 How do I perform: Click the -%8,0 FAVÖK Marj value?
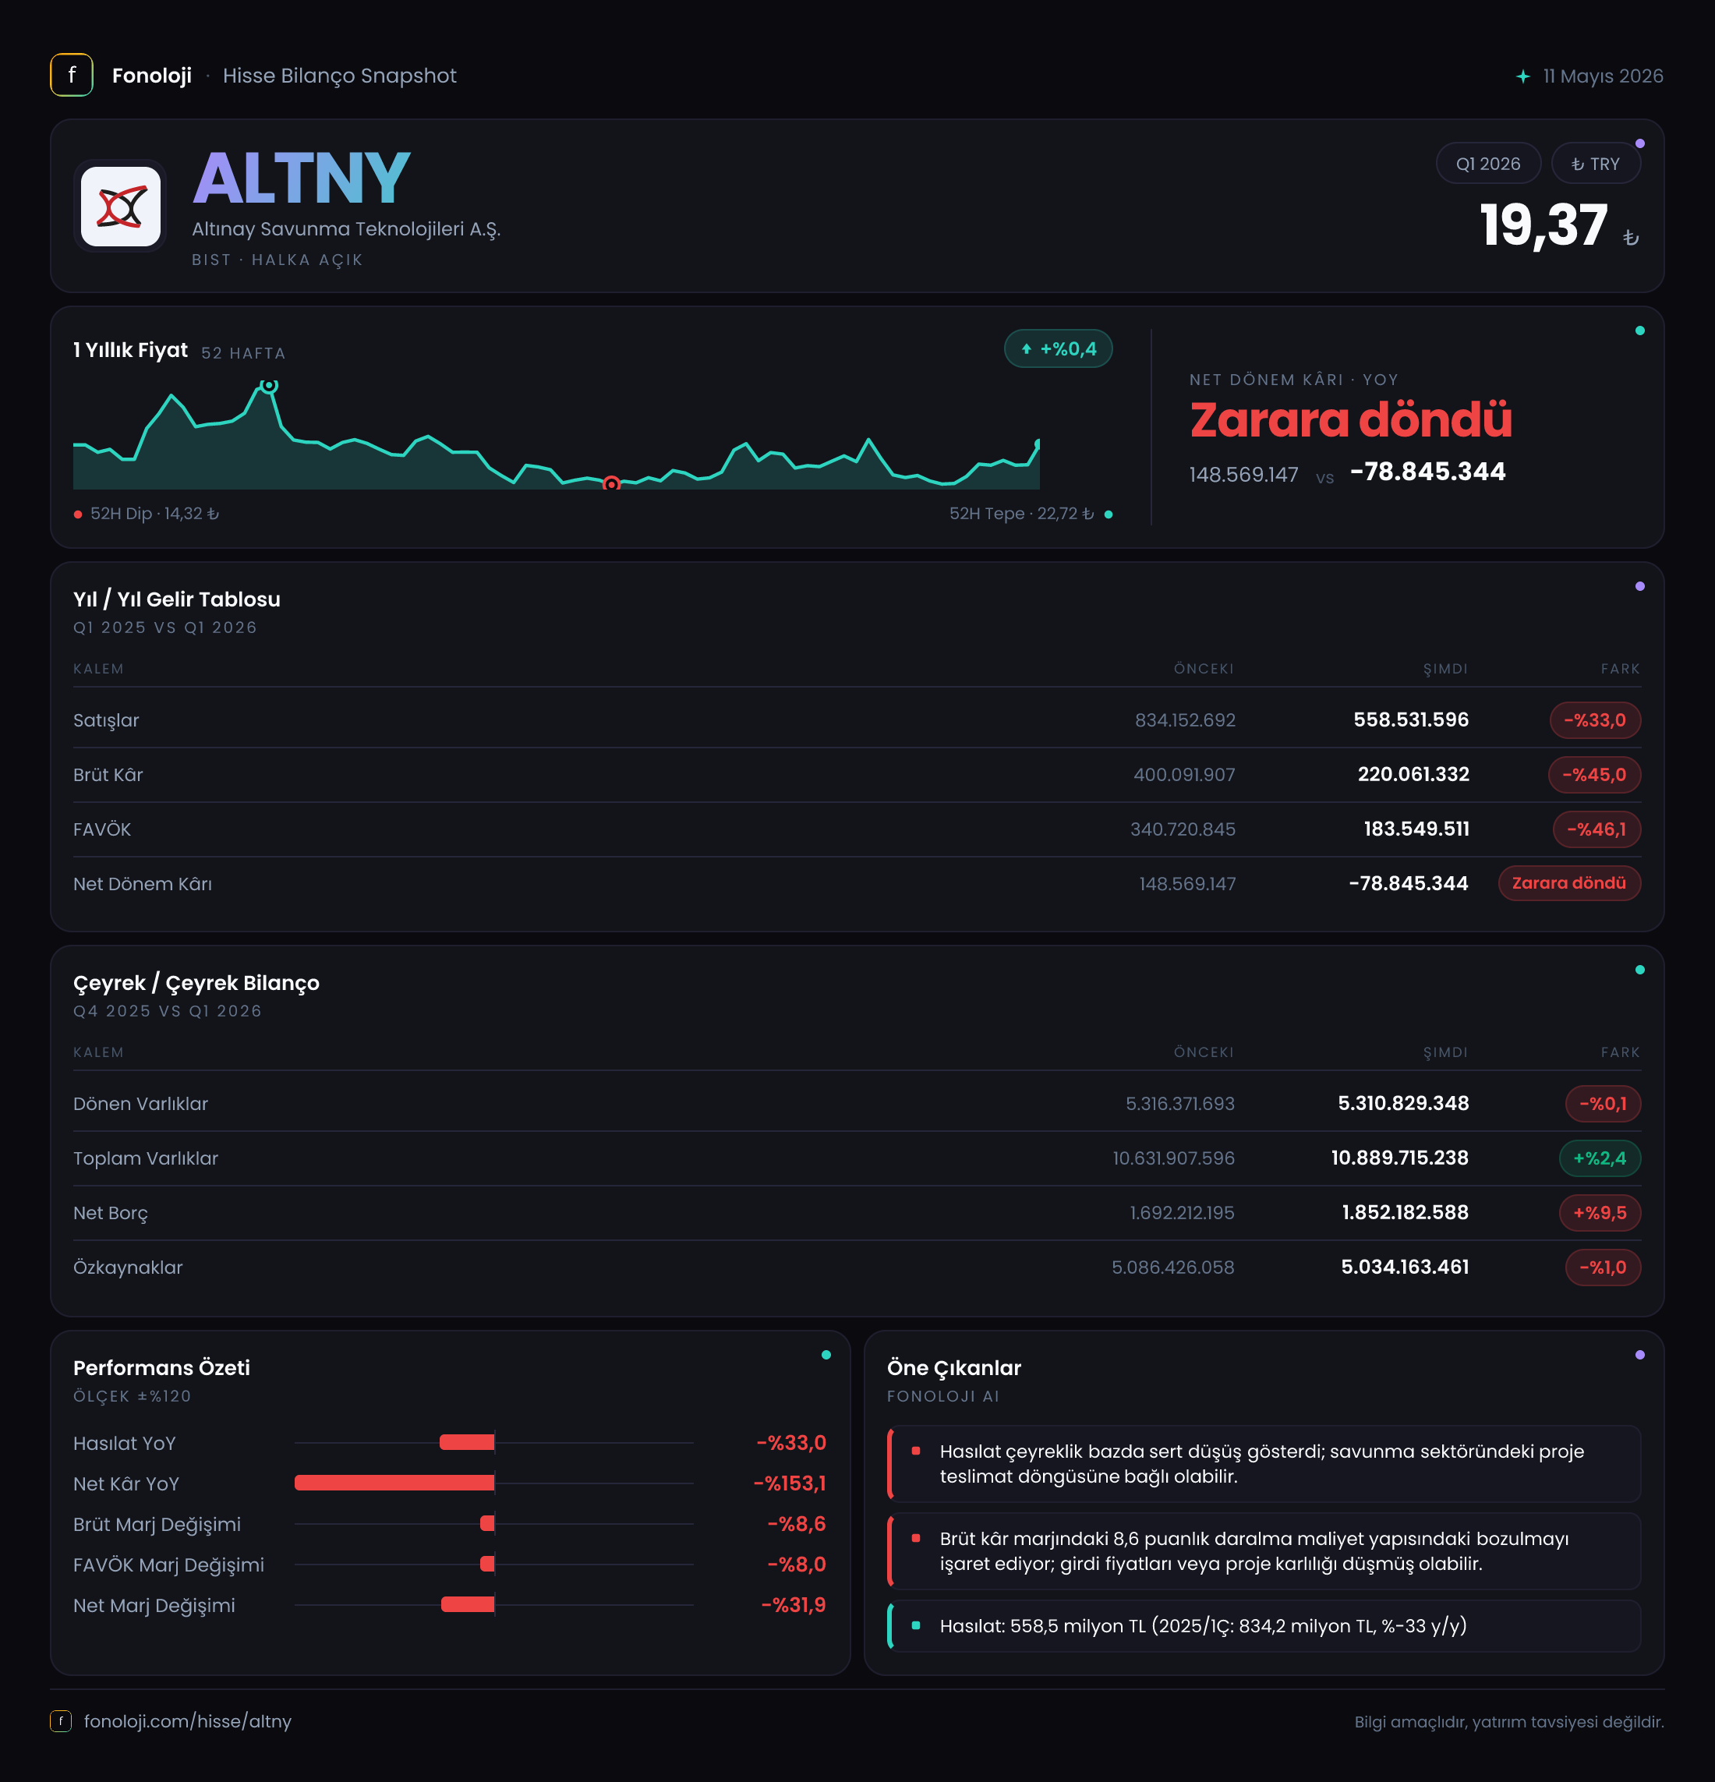click(x=797, y=1565)
